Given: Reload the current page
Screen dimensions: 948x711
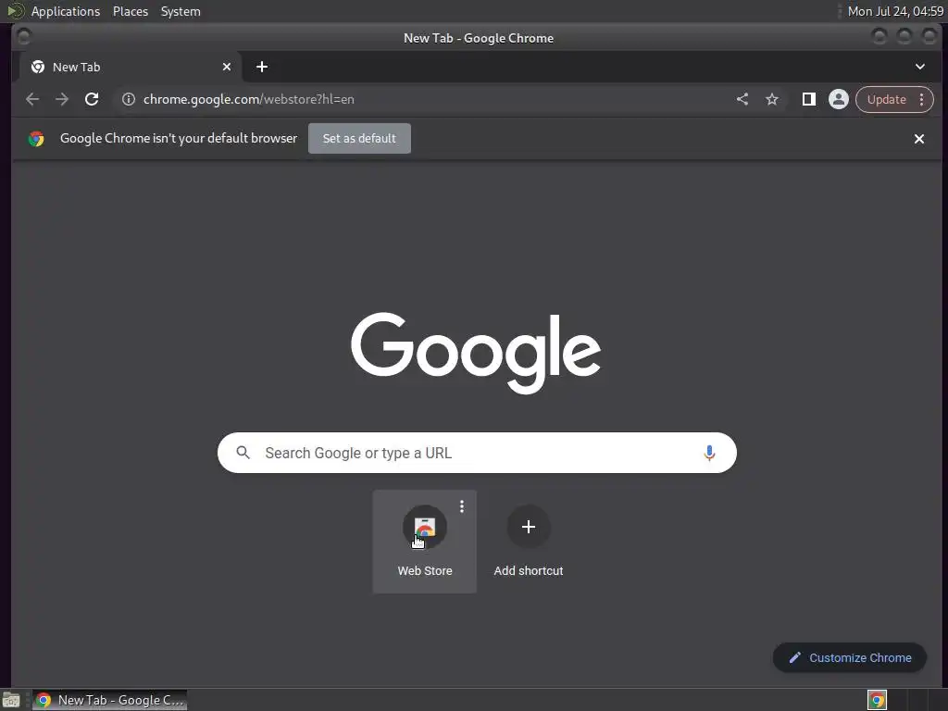Looking at the screenshot, I should [92, 99].
